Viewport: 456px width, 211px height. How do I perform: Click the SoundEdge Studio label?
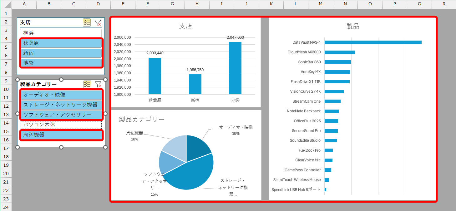point(305,140)
